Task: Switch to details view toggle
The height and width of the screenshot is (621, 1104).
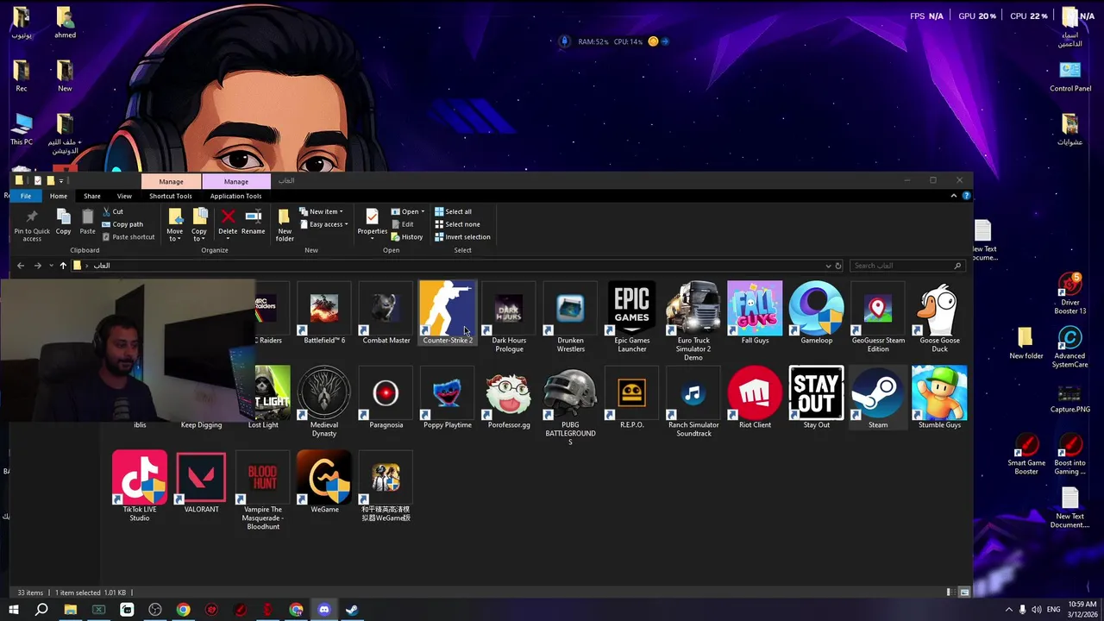Action: click(x=950, y=593)
